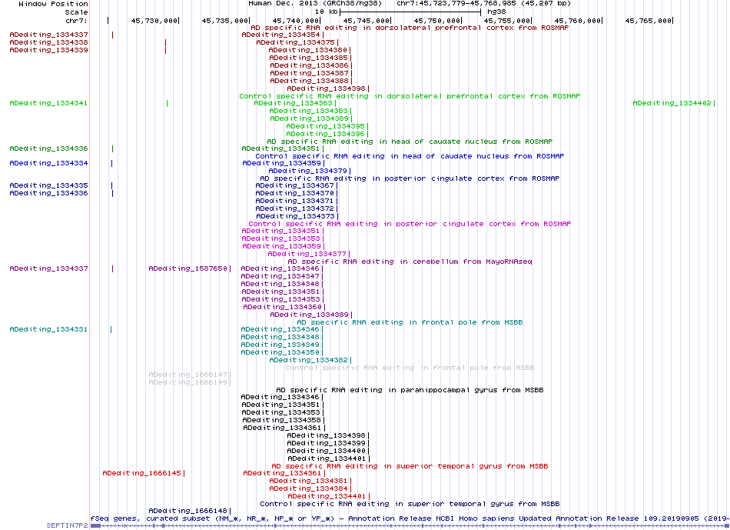Select the ADediting_1334372 item
Image resolution: width=730 pixels, height=530 pixels.
(295, 208)
